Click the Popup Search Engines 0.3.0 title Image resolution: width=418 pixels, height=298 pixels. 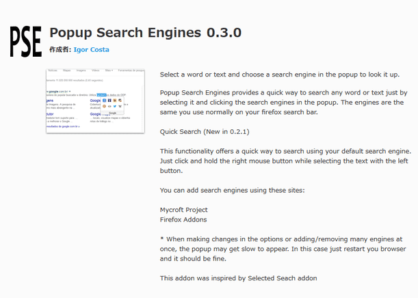(x=146, y=33)
